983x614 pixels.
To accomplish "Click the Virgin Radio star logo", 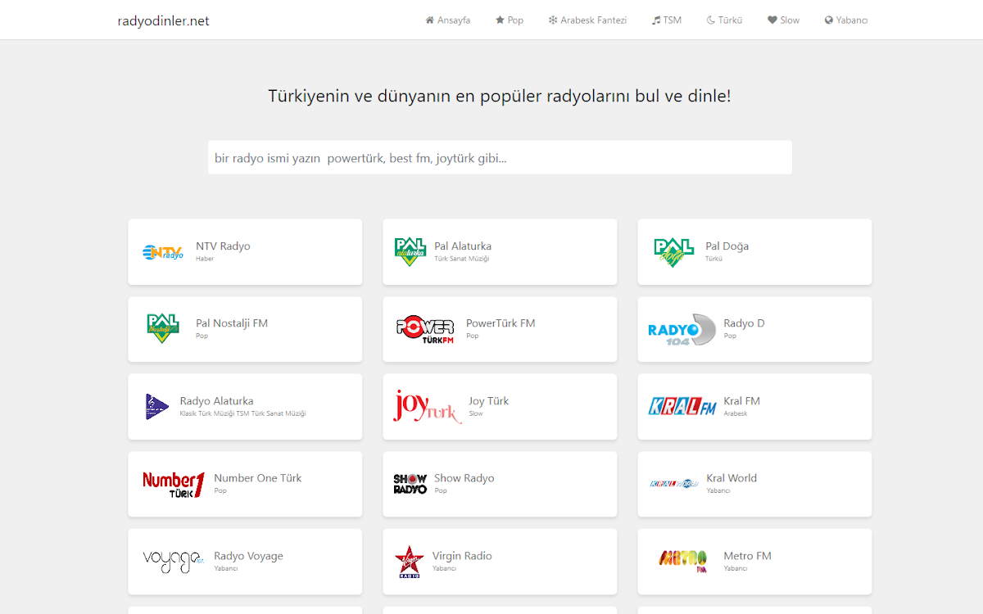I will tap(408, 562).
